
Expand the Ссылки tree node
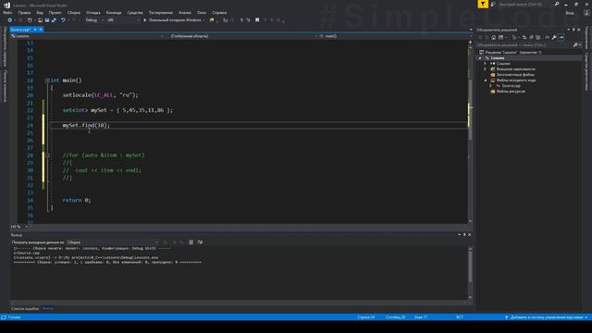(486, 64)
